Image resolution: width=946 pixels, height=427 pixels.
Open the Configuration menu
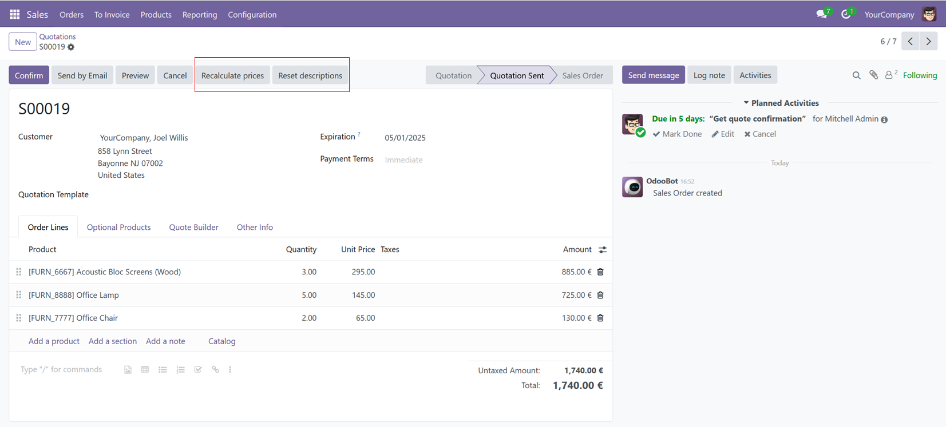click(x=252, y=15)
